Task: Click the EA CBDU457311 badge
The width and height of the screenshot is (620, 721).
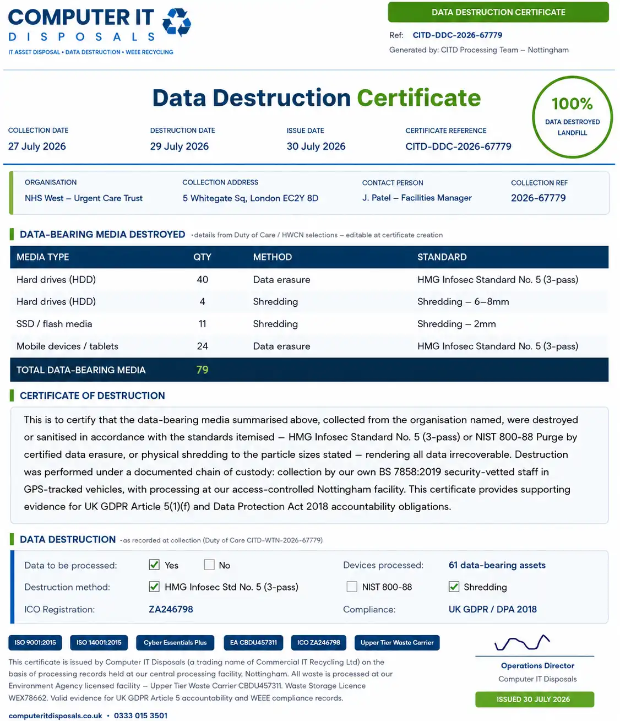Action: [x=253, y=643]
